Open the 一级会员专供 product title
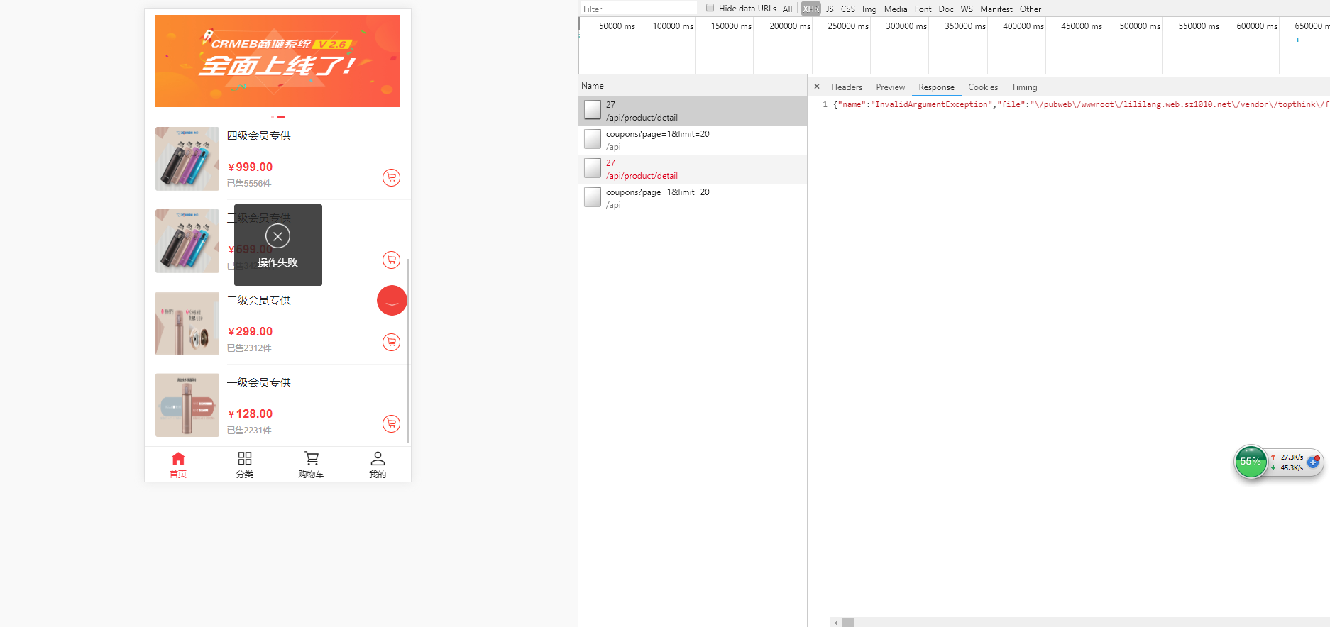Screen dimensions: 1330x627 pos(259,382)
